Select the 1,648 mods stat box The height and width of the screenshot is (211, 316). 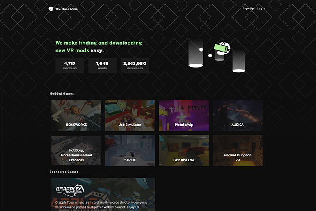click(102, 65)
